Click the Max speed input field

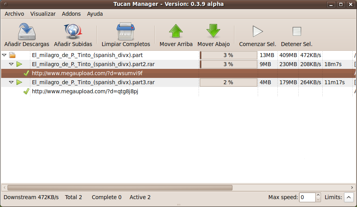[x=307, y=197]
